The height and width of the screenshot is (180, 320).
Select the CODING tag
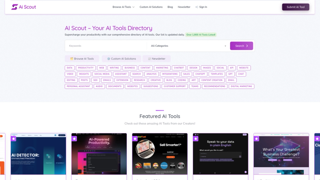coord(182,80)
